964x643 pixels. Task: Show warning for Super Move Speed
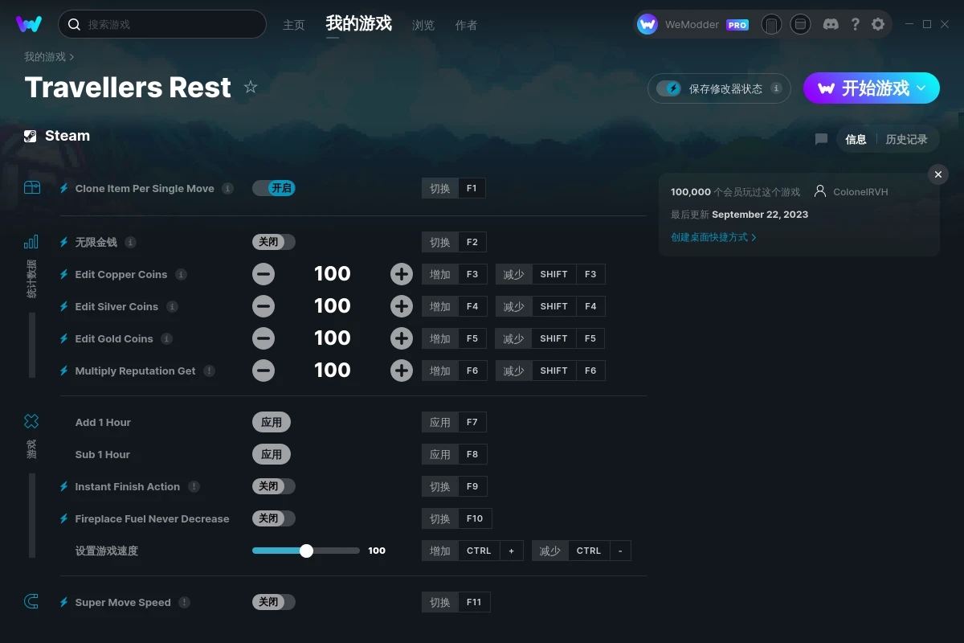coord(184,602)
